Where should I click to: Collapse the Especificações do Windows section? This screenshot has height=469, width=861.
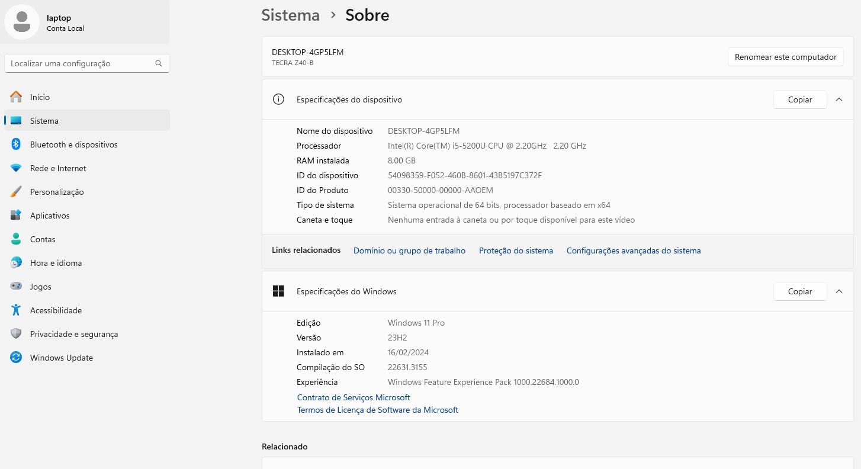click(839, 291)
